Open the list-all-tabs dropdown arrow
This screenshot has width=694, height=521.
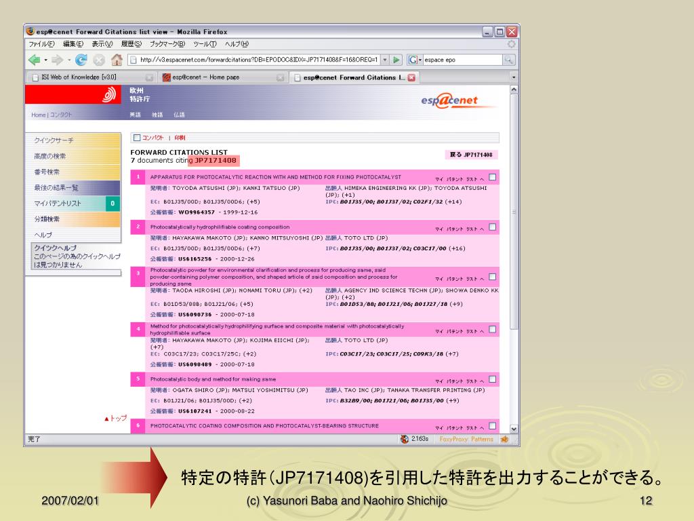pos(514,77)
